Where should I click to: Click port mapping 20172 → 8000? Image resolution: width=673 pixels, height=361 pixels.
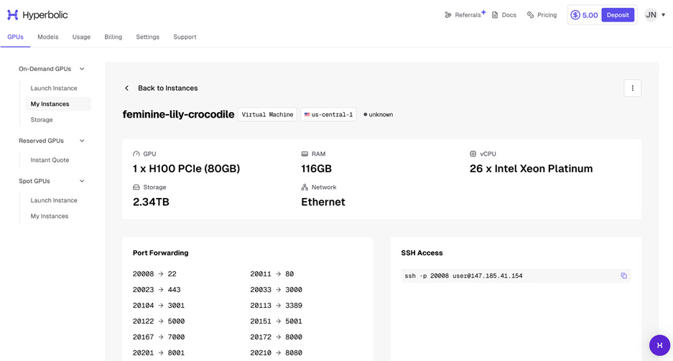(x=276, y=337)
